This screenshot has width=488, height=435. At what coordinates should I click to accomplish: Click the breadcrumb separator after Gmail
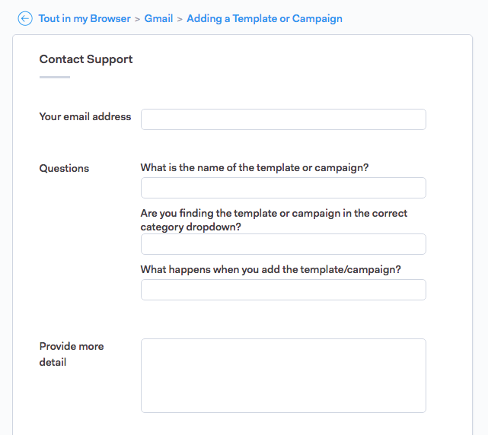point(180,18)
